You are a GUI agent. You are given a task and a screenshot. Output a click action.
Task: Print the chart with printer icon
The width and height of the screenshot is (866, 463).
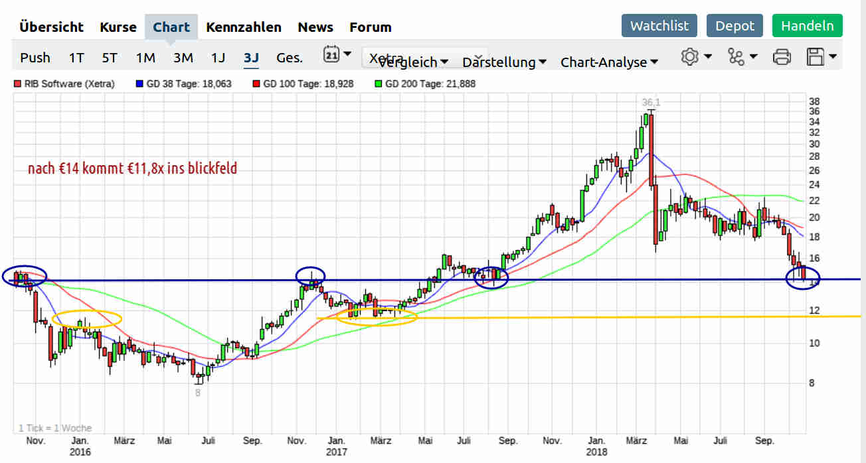(782, 57)
